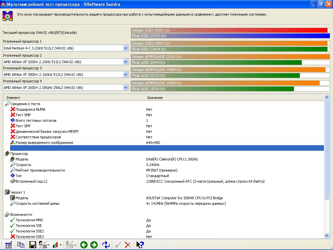
Task: Click the colored bar chart toolbar icon
Action: pos(55,245)
